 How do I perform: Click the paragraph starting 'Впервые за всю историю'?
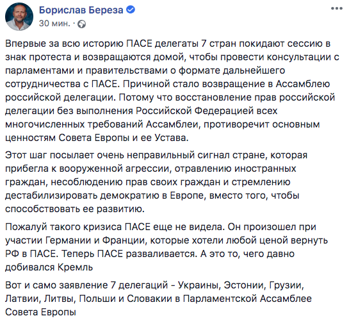click(172, 90)
